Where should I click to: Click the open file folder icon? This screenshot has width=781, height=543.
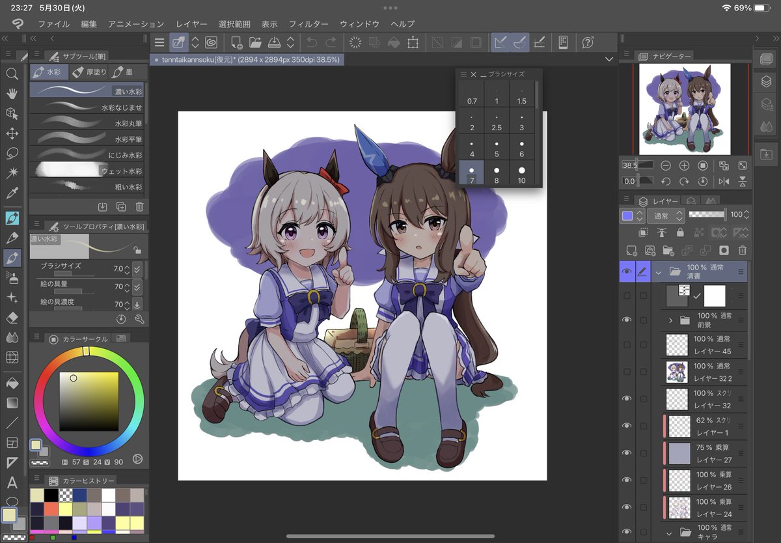[255, 42]
